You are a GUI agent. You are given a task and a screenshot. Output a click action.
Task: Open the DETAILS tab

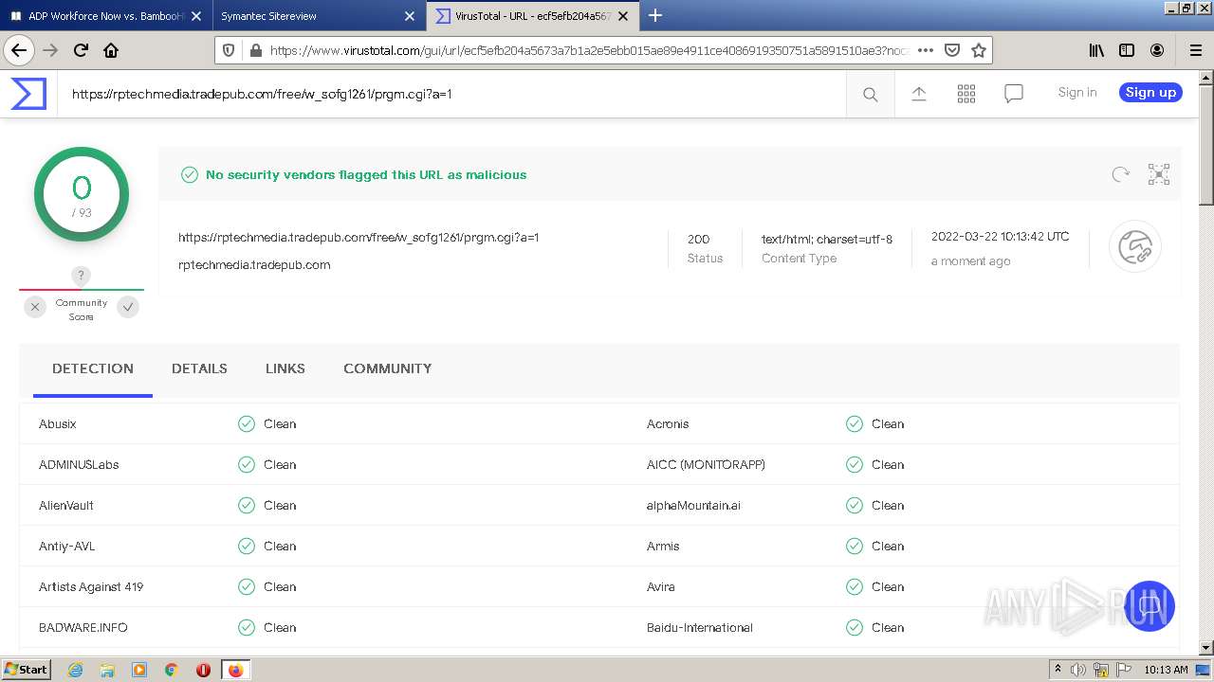tap(199, 368)
